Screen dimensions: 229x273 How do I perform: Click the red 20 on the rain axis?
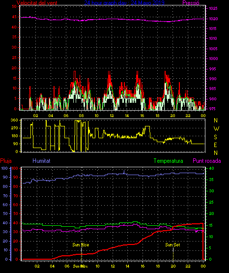(16, 241)
